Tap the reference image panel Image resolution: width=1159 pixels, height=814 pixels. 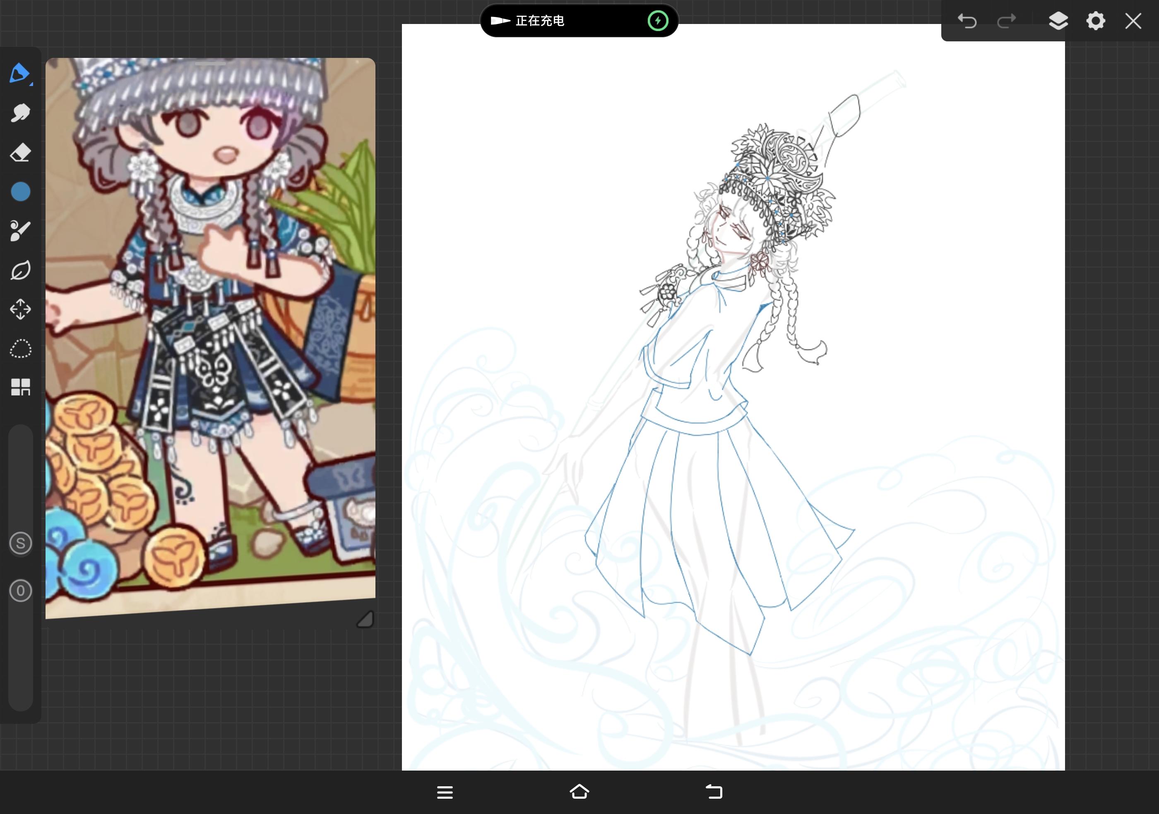point(211,338)
